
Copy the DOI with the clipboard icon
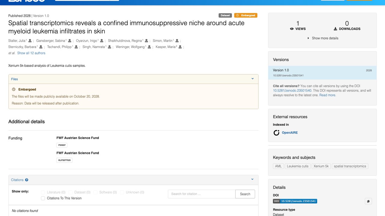(368, 201)
